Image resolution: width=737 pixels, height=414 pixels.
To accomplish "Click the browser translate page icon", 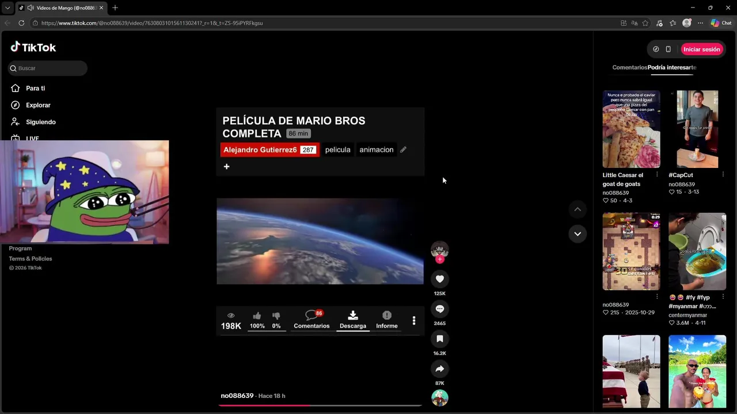I will 635,23.
